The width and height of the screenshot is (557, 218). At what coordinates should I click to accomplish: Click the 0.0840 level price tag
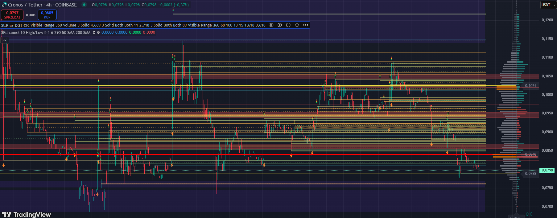pyautogui.click(x=530, y=154)
